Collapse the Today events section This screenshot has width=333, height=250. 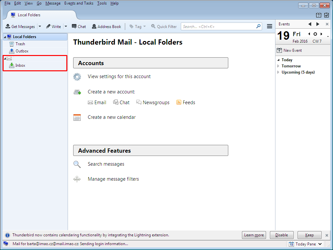click(x=278, y=60)
